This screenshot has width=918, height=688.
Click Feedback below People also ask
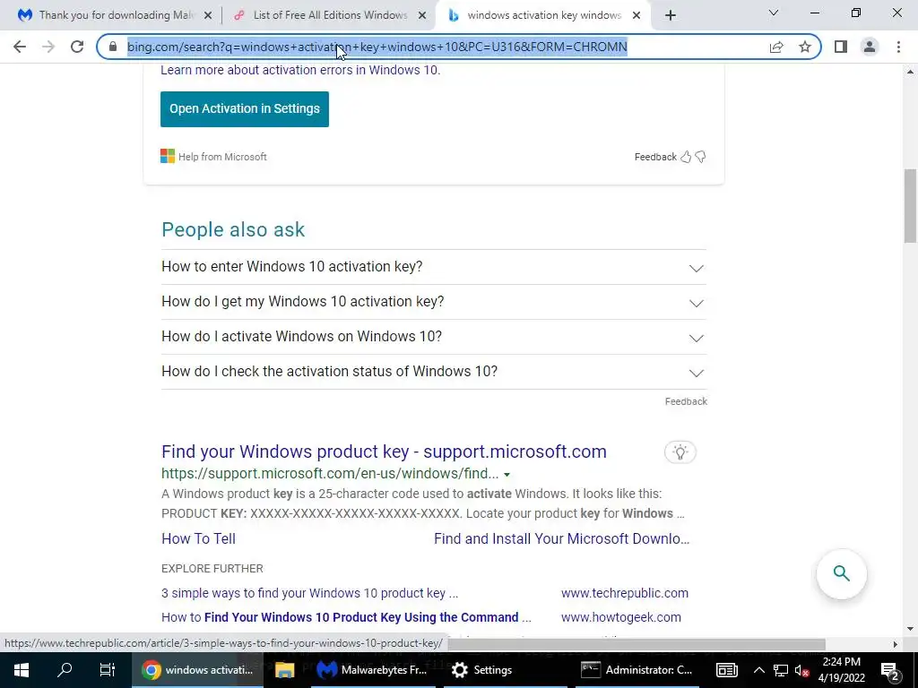(686, 401)
